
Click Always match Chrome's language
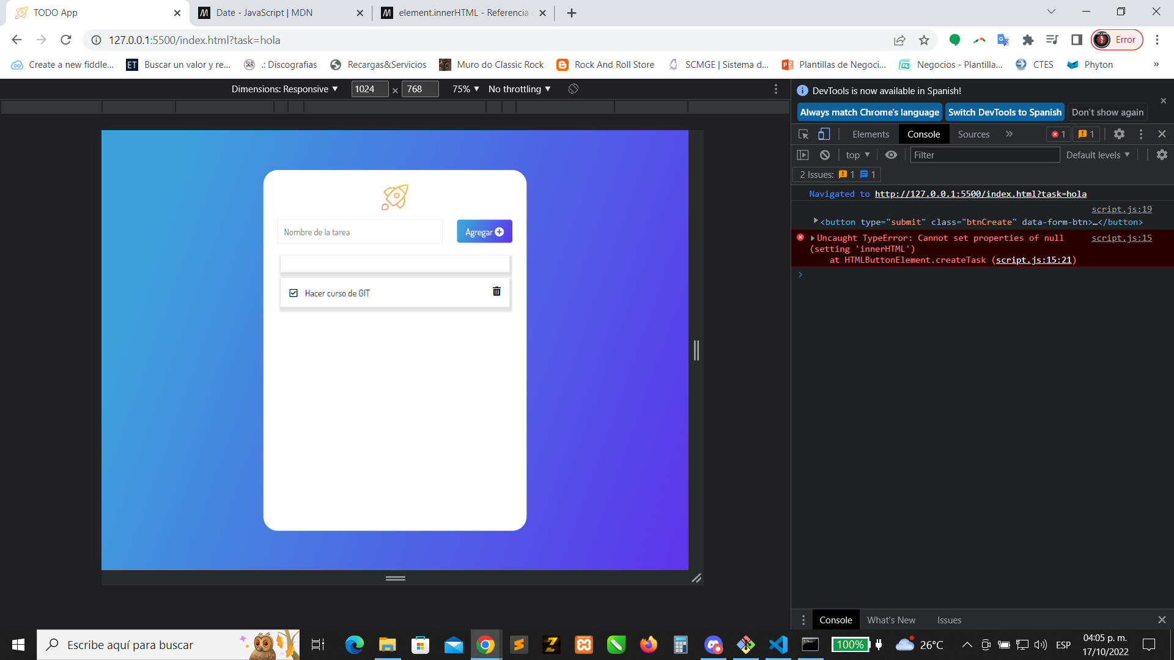[869, 112]
